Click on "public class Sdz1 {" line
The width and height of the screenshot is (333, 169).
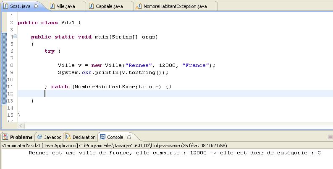pos(49,23)
